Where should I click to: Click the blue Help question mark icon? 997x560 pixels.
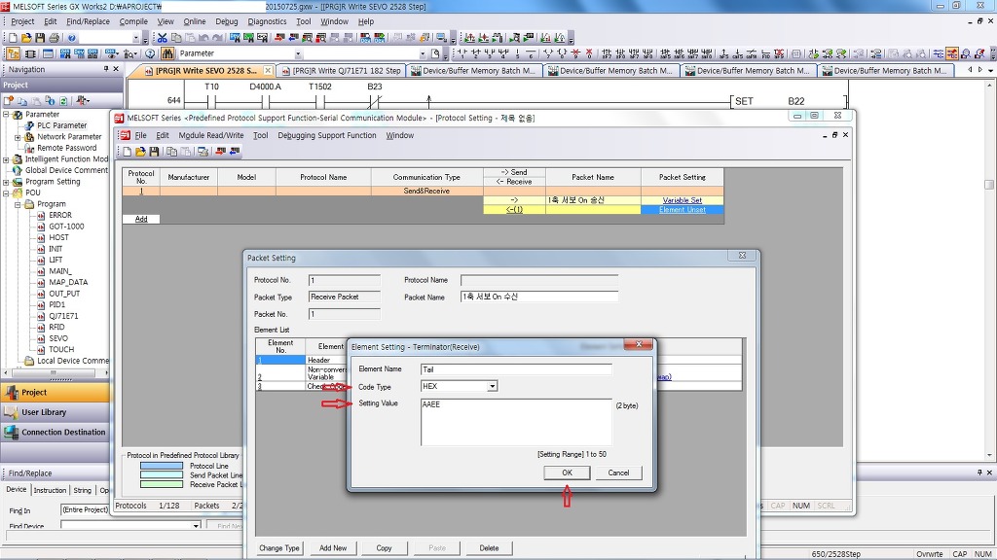point(72,38)
